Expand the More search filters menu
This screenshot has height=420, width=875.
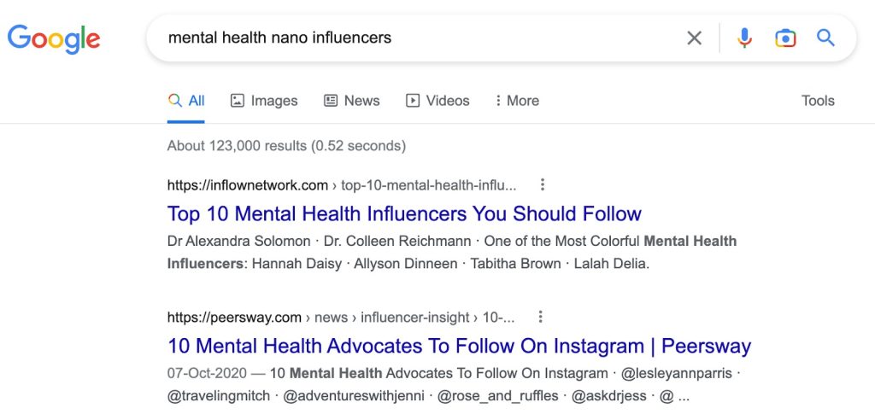[517, 101]
